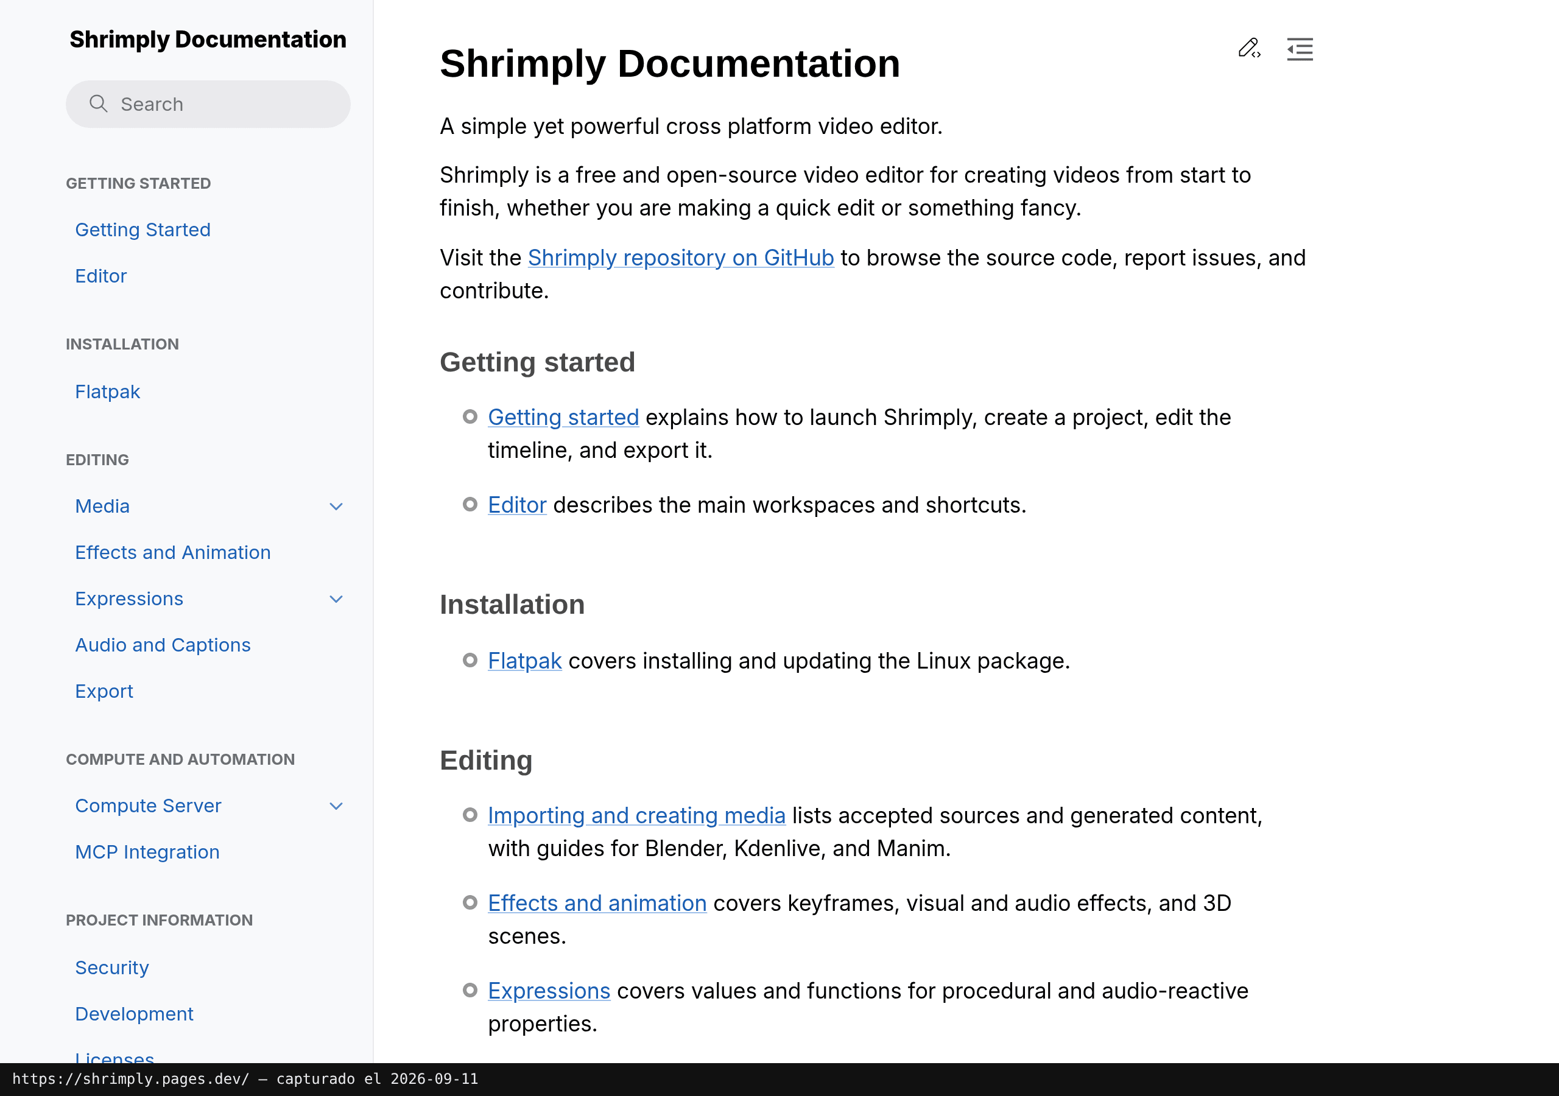Focus the Search input field
The width and height of the screenshot is (1559, 1096).
[208, 104]
